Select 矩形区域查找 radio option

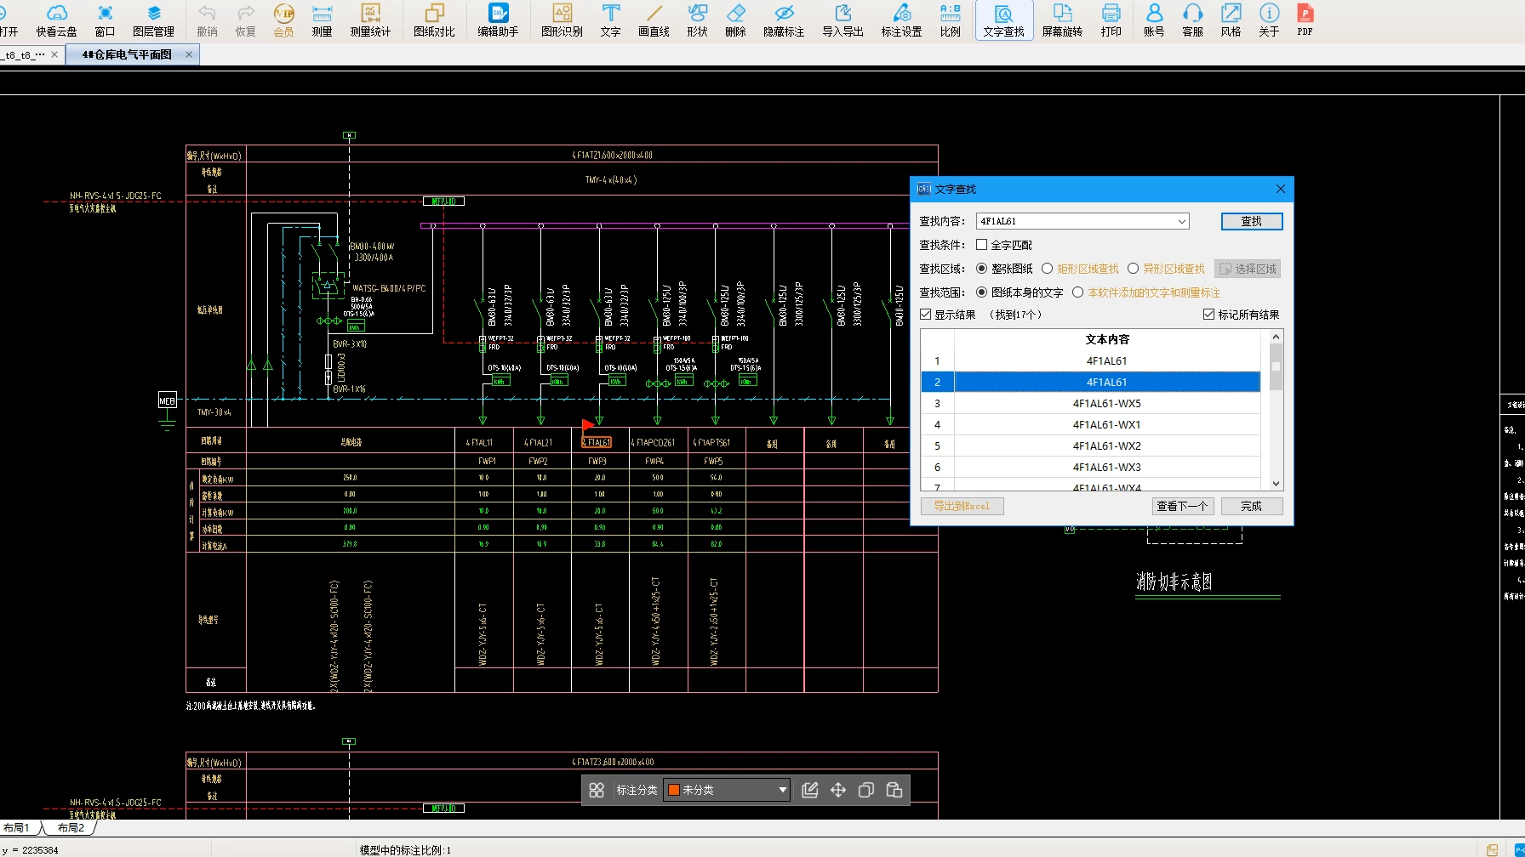1048,269
